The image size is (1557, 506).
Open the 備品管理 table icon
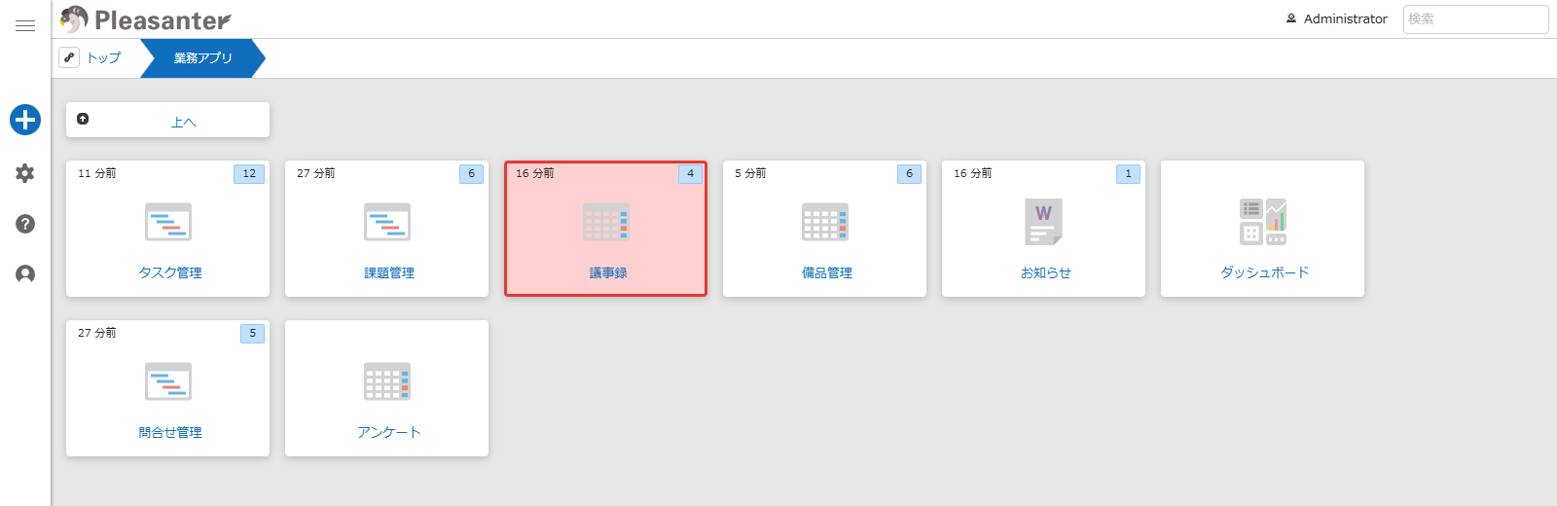825,222
